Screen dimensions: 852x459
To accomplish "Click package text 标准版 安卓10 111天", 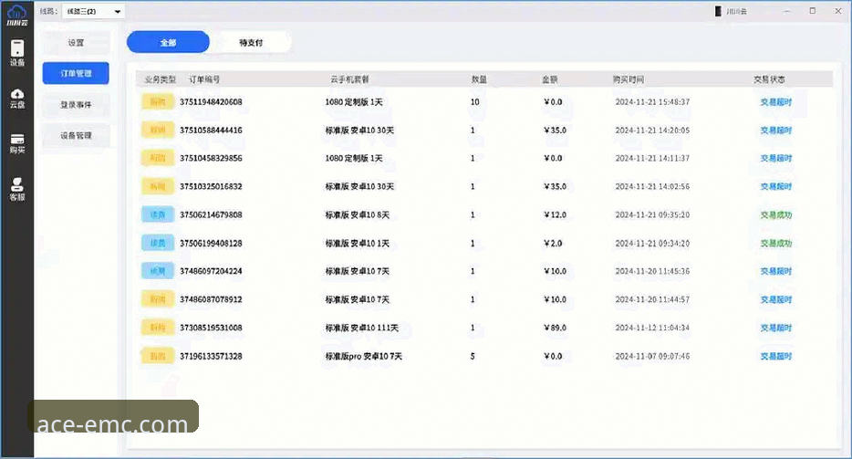I will click(x=362, y=328).
